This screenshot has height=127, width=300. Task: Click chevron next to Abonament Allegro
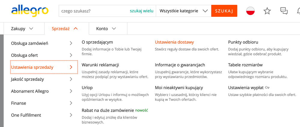71,91
